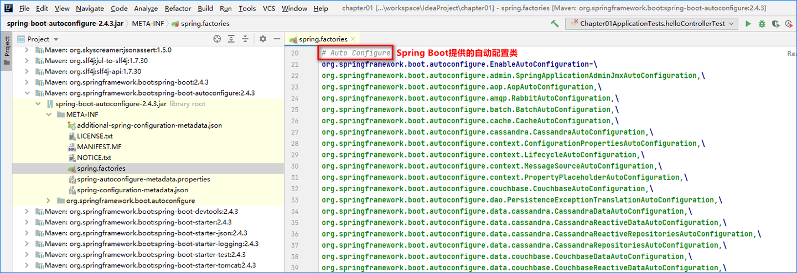This screenshot has height=273, width=797.
Task: Hide the Project panel with minus icon
Action: [x=276, y=39]
